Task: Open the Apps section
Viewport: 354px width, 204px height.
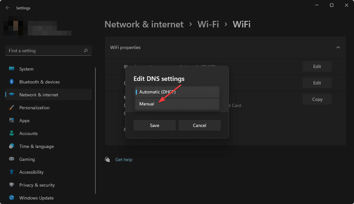Action: [x=24, y=120]
